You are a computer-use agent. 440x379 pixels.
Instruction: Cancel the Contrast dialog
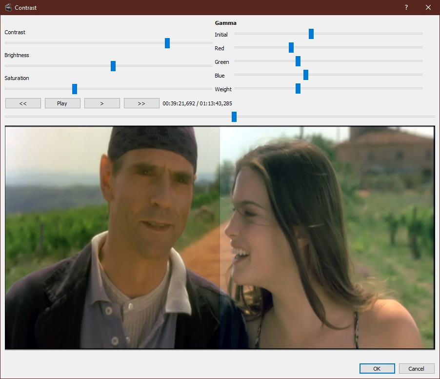(417, 369)
